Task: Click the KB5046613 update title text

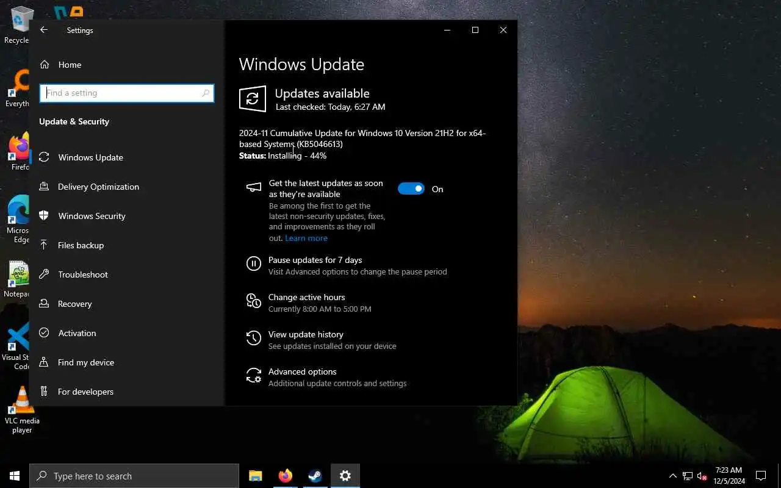Action: coord(362,138)
